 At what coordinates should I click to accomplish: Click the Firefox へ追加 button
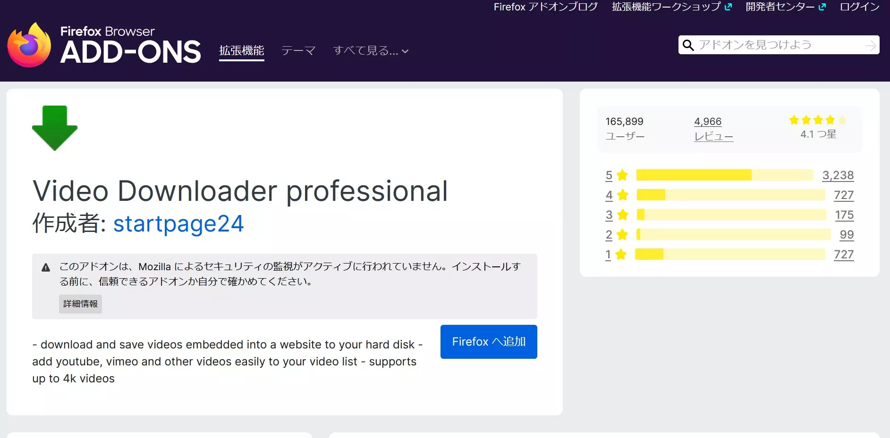pyautogui.click(x=489, y=342)
